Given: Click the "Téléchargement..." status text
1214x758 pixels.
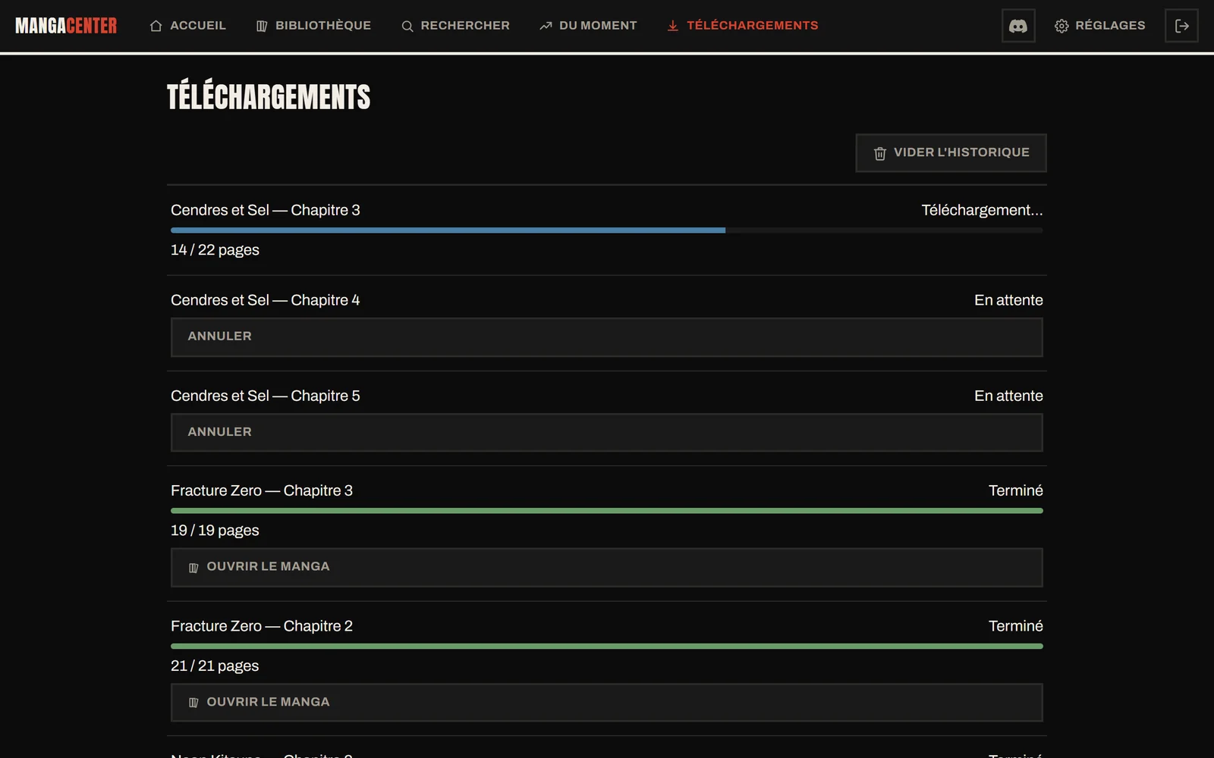Looking at the screenshot, I should [x=982, y=210].
